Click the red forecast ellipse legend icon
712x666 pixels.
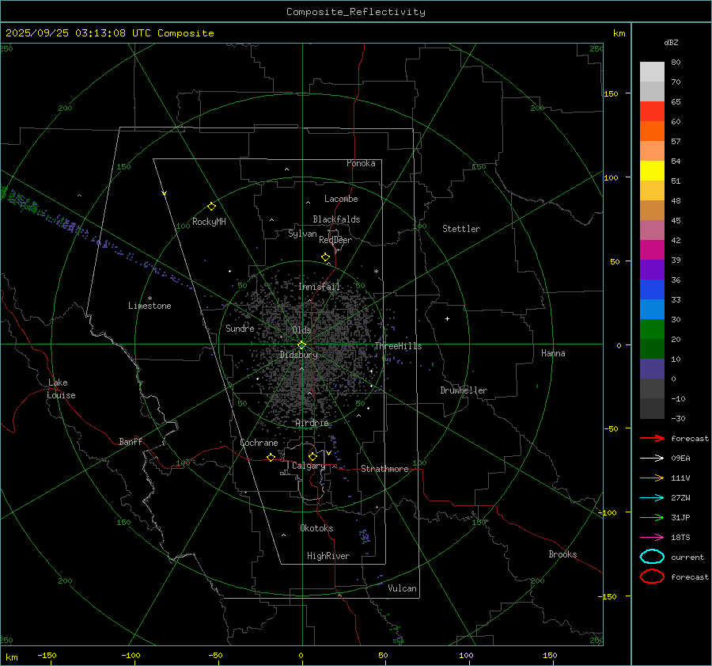652,577
